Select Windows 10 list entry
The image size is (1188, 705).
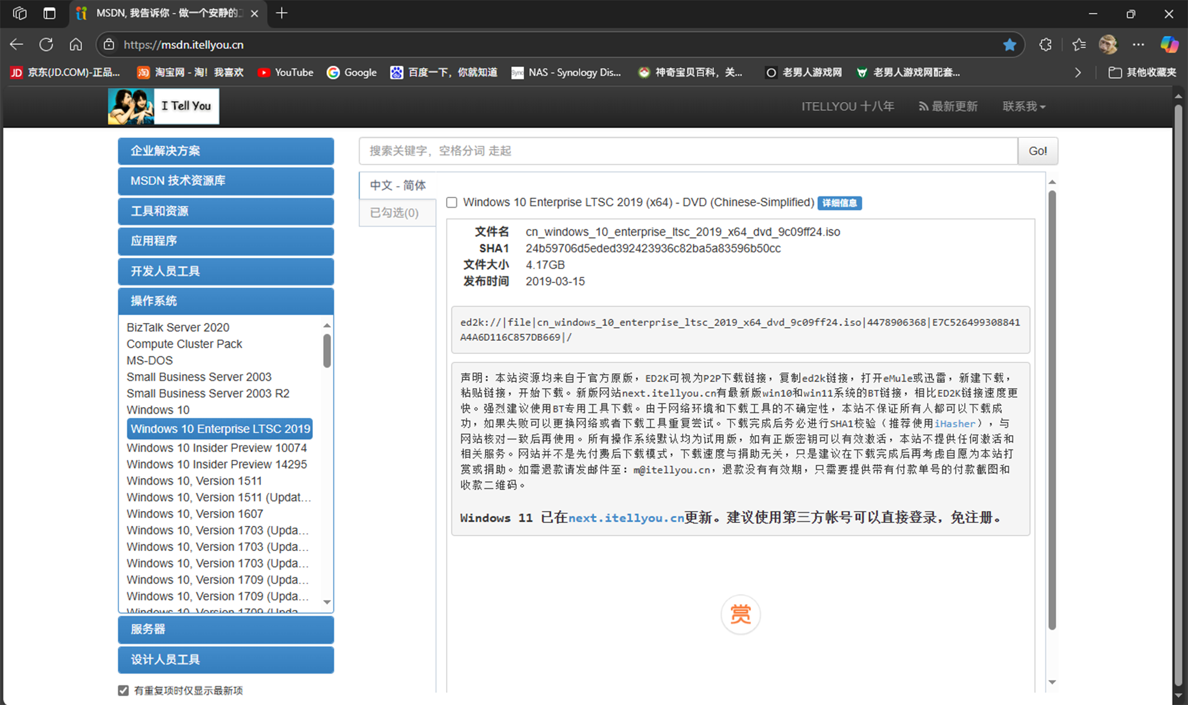[x=158, y=410]
